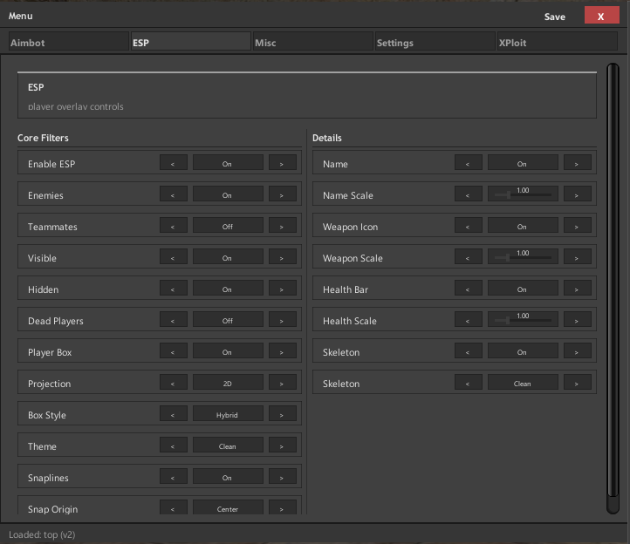This screenshot has width=630, height=544.
Task: Click the left arrow for Snap Origin
Action: point(173,507)
